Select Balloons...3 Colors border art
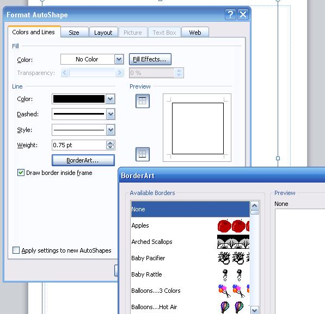 coord(191,291)
